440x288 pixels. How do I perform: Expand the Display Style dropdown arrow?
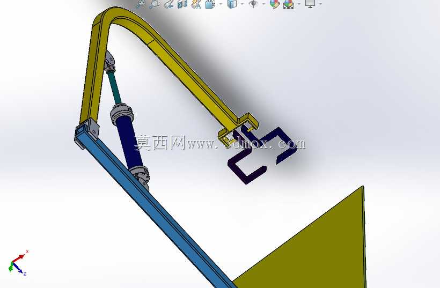[x=242, y=4]
